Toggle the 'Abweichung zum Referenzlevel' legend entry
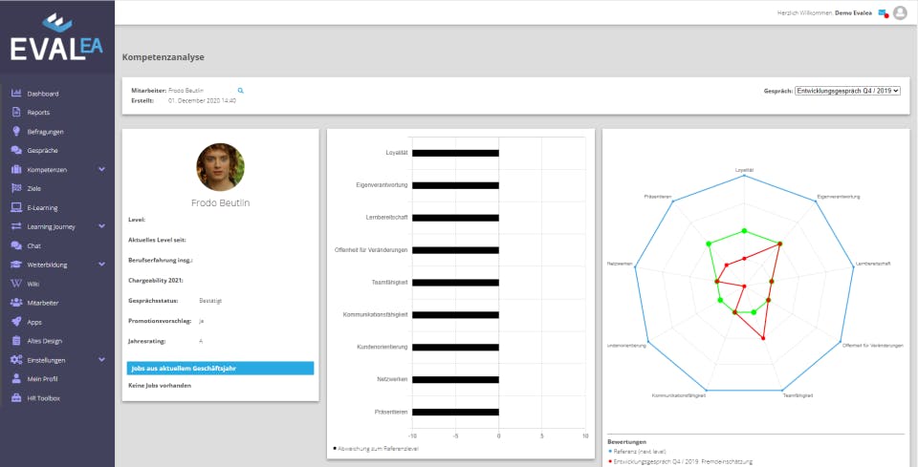The width and height of the screenshot is (918, 467). 376,448
